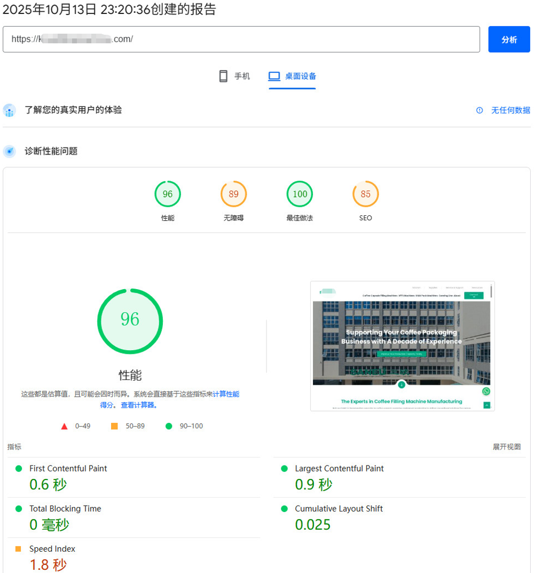Open the 查看计算器 link
Viewport: 534px width, 573px height.
click(138, 405)
